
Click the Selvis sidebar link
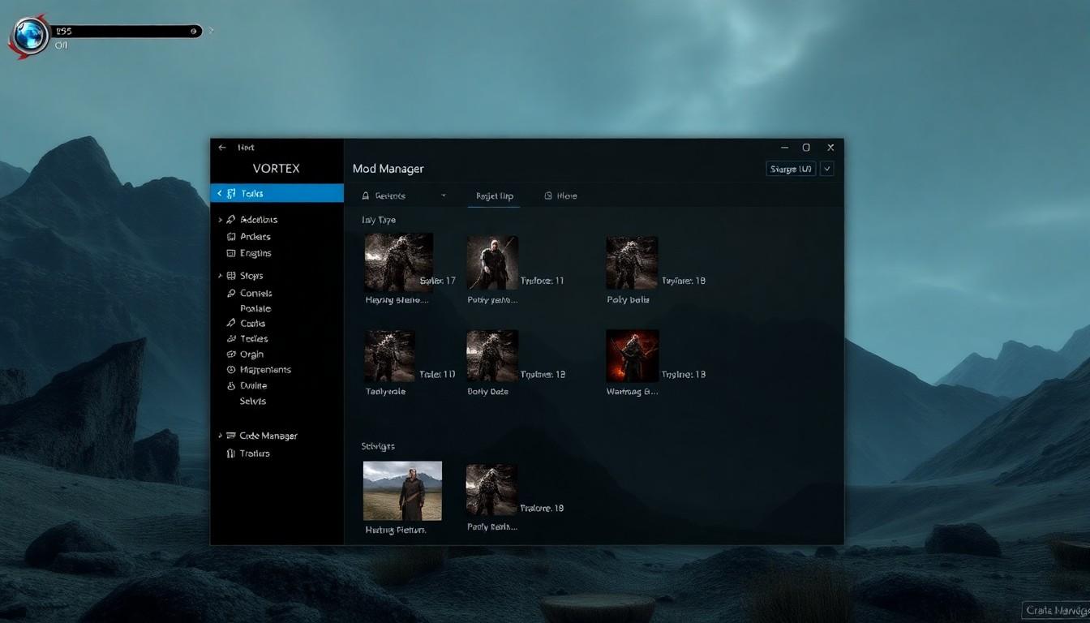click(253, 402)
